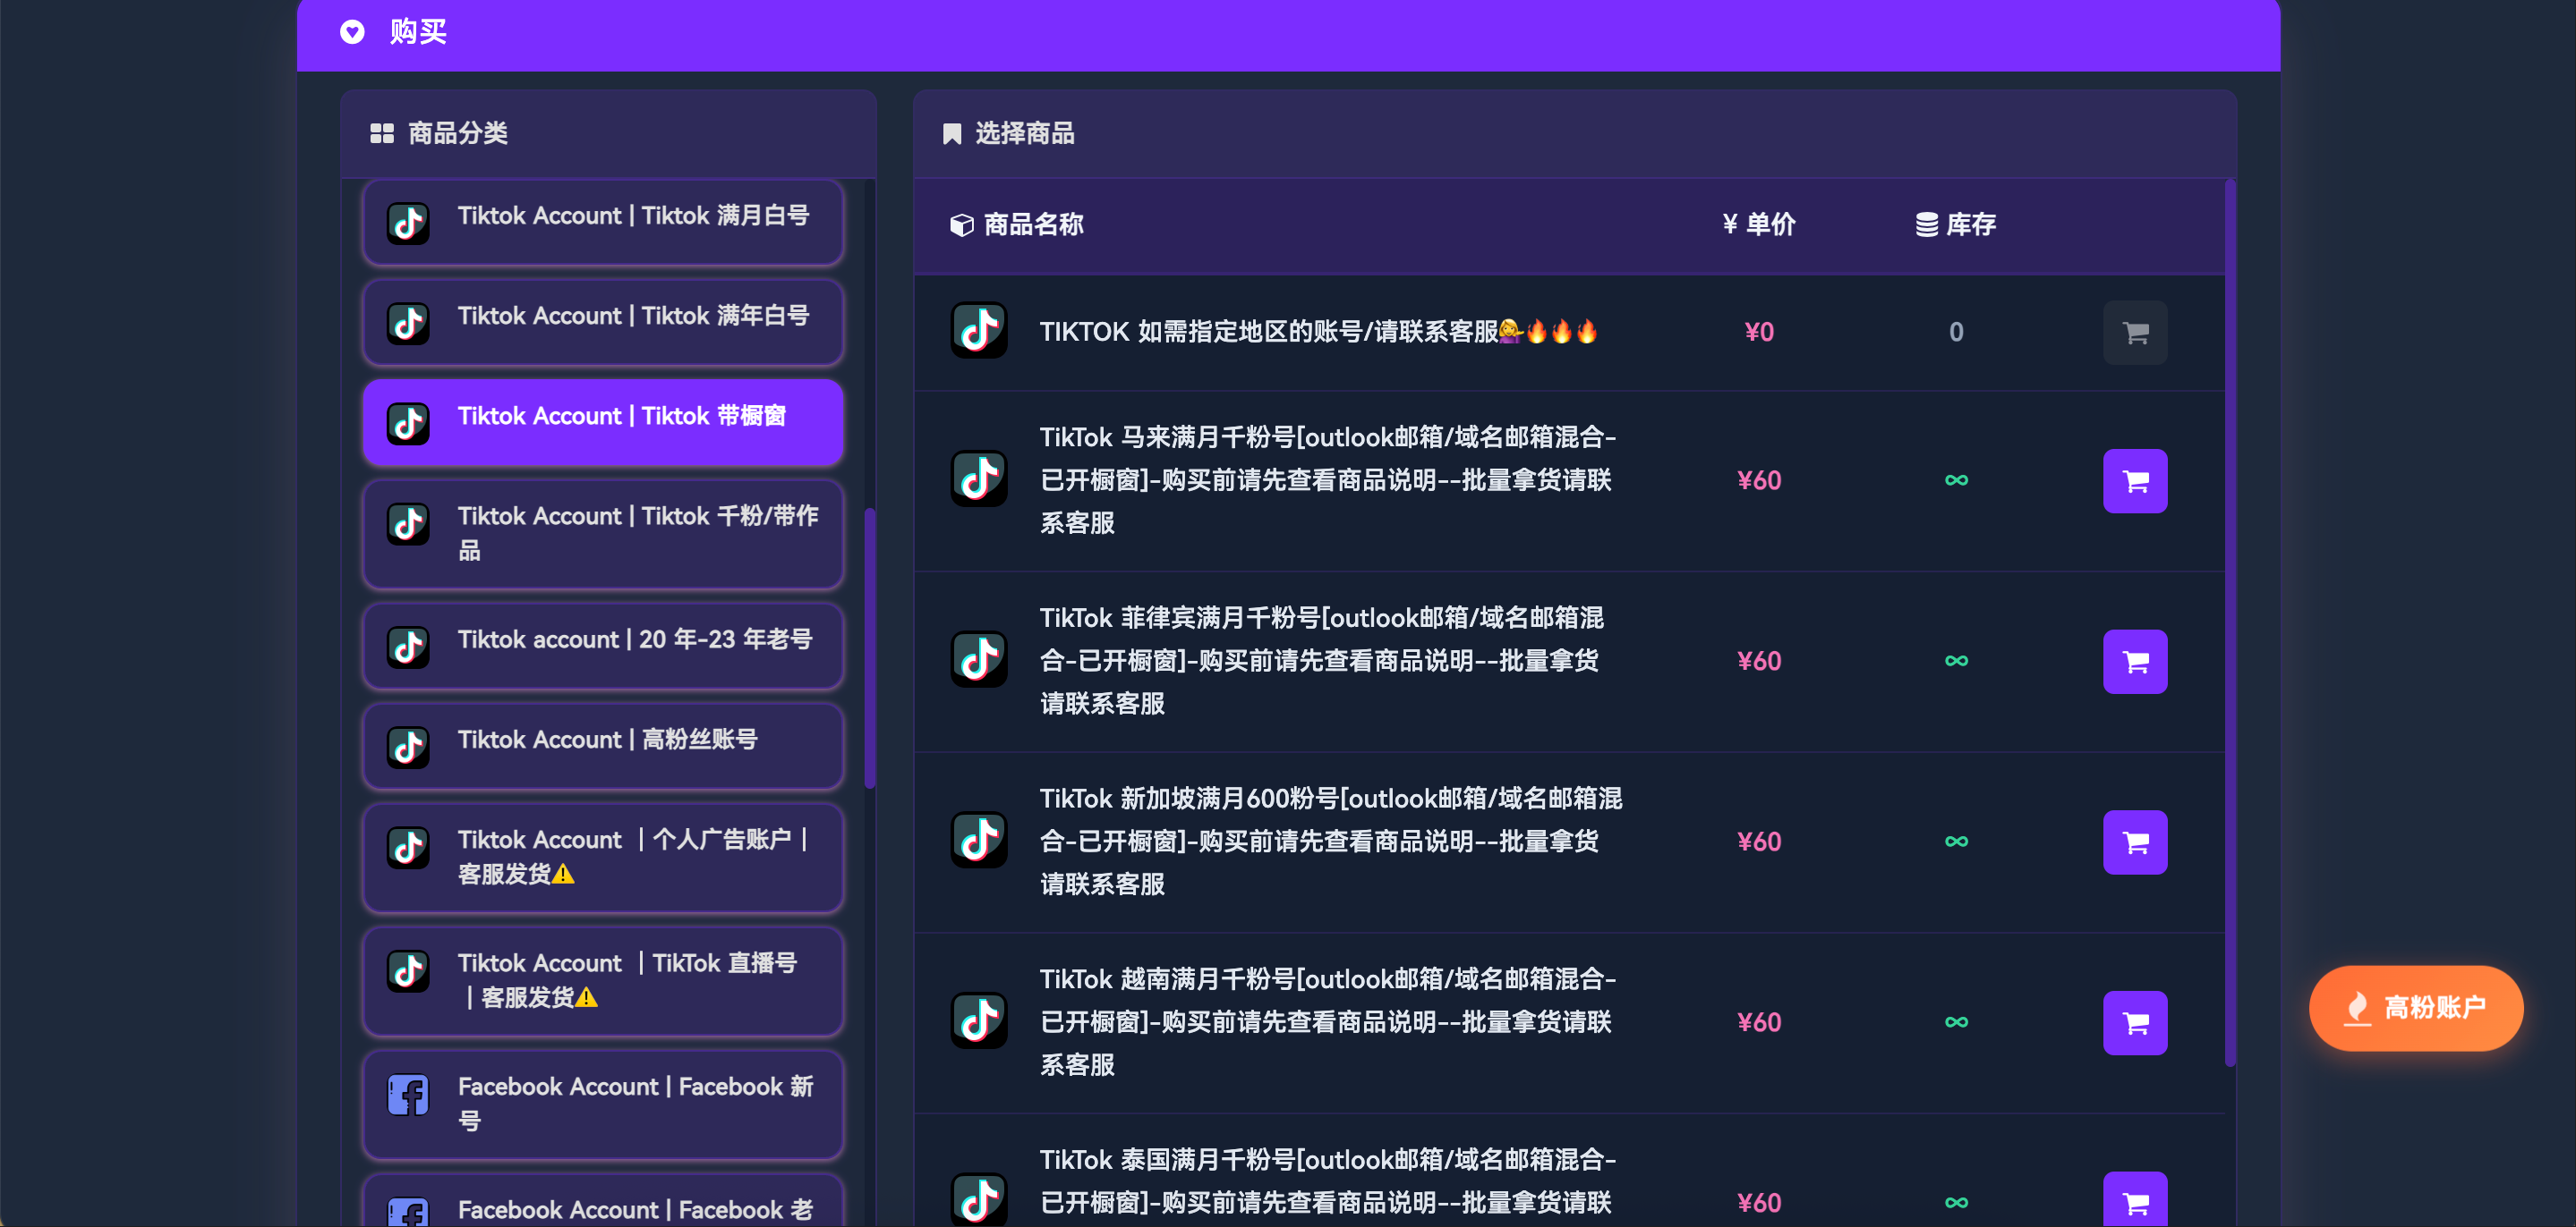This screenshot has width=2576, height=1227.
Task: Click cart icon for 泰国满月千粉号 product
Action: pos(2134,1201)
